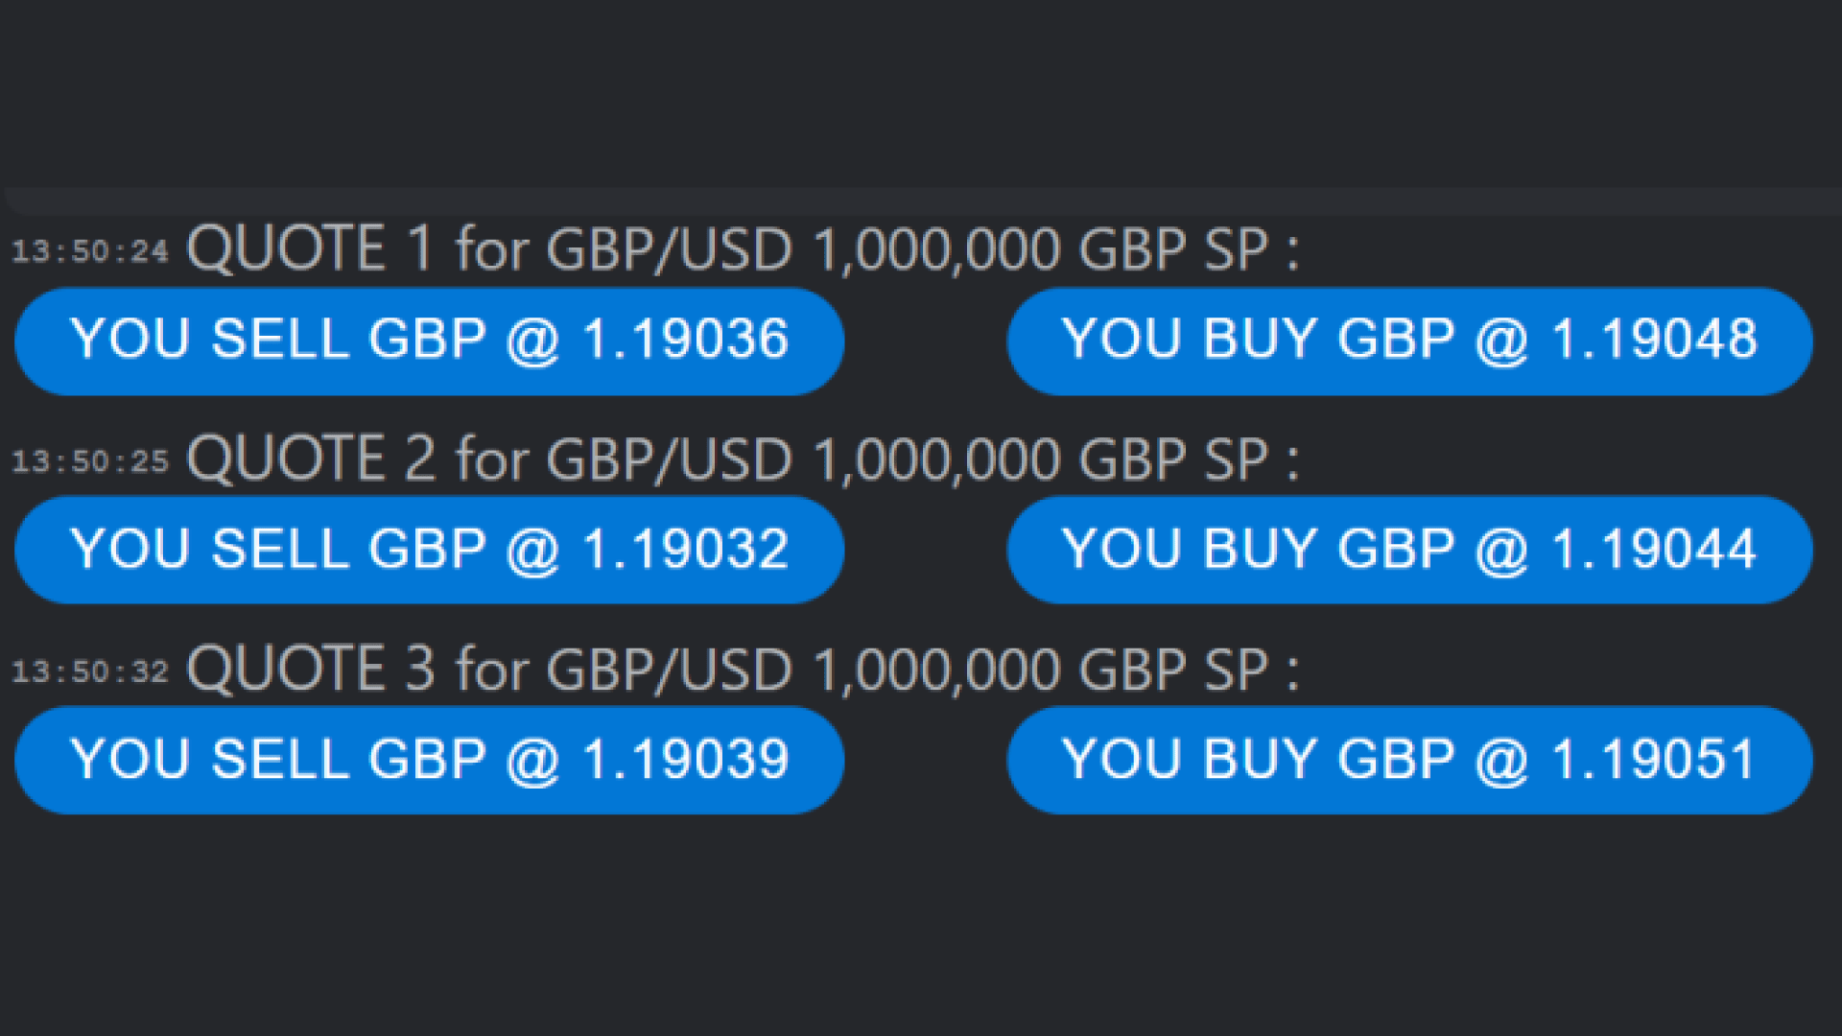This screenshot has height=1036, width=1842.
Task: Accept Quote 2 sell at 1.19032
Action: pos(429,550)
